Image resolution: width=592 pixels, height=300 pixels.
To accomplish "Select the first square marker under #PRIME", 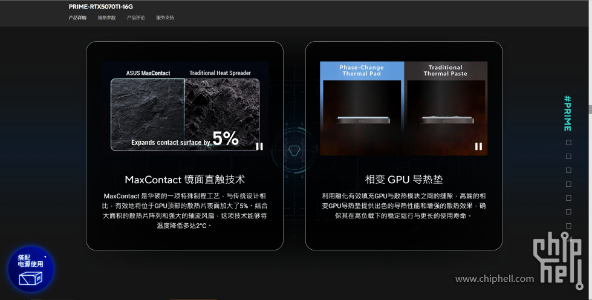I will click(x=568, y=143).
